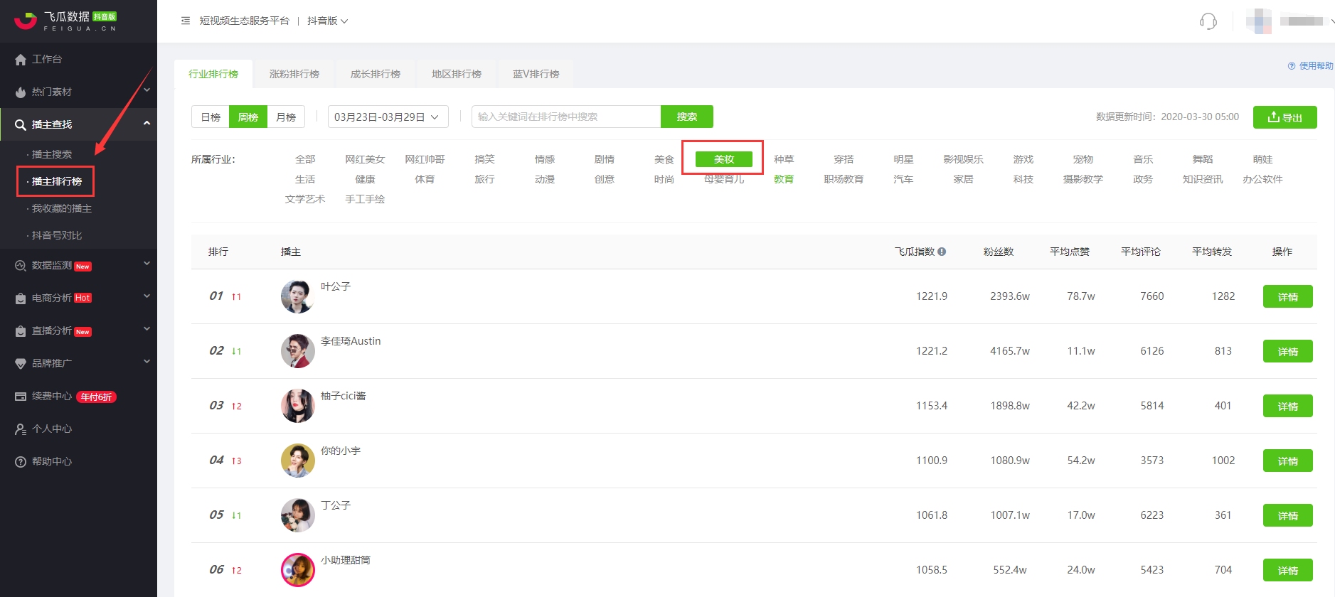Switch to the 行业排行榜 tab
1335x597 pixels.
(213, 74)
